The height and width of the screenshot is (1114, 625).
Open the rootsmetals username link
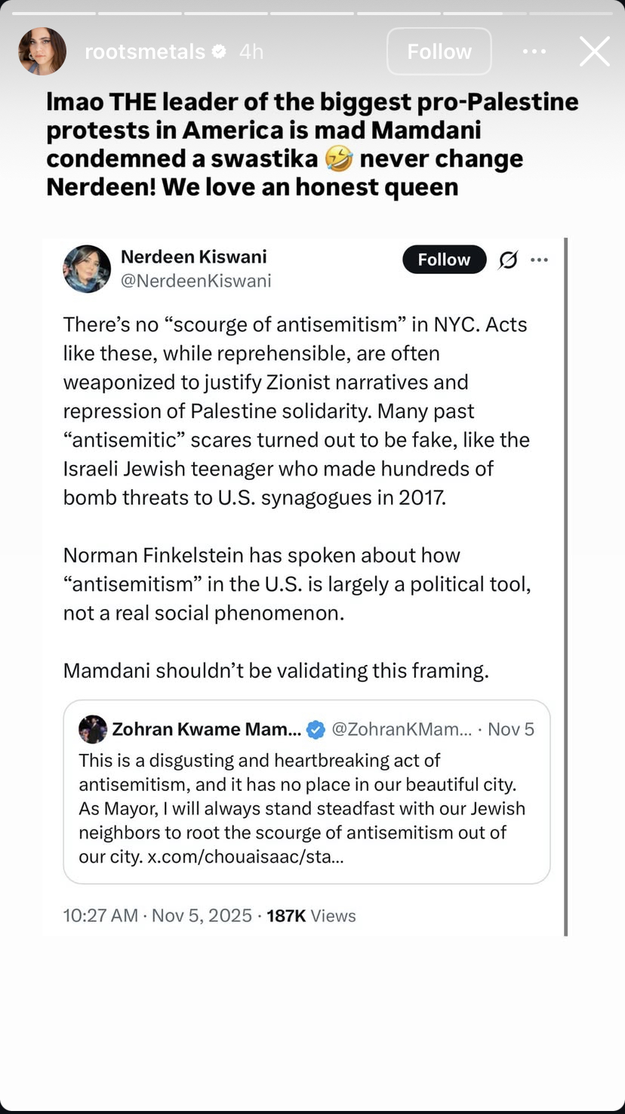tap(145, 51)
